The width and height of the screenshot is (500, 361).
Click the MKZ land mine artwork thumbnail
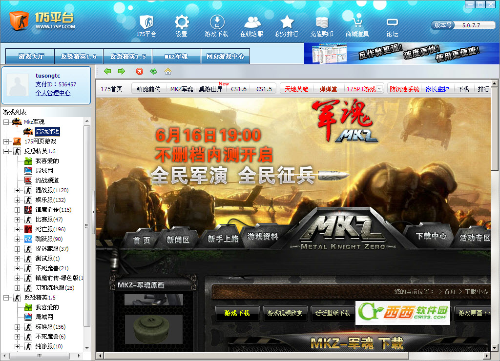(154, 329)
